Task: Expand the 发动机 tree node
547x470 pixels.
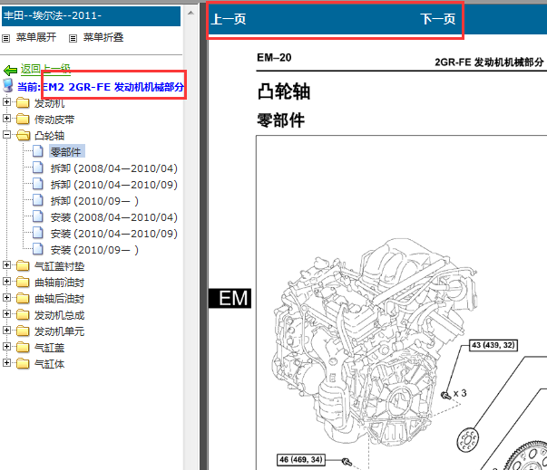Action: click(x=6, y=102)
